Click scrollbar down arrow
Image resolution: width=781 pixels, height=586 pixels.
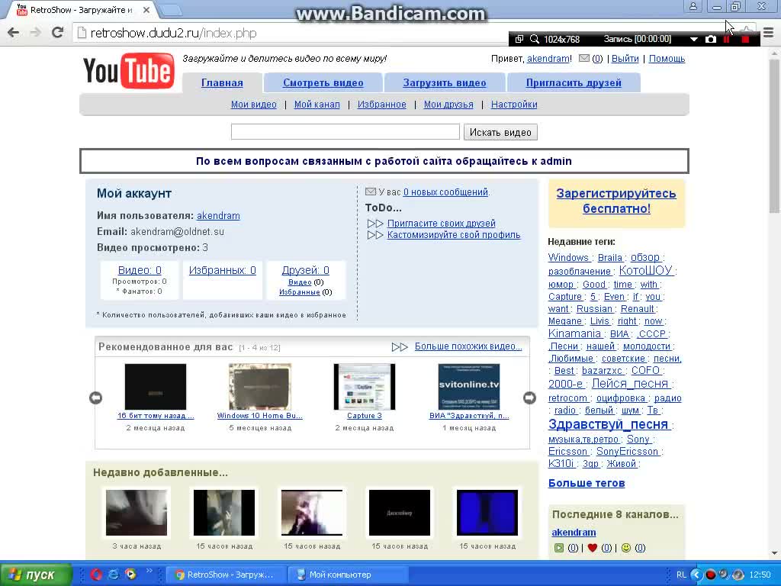pyautogui.click(x=775, y=553)
